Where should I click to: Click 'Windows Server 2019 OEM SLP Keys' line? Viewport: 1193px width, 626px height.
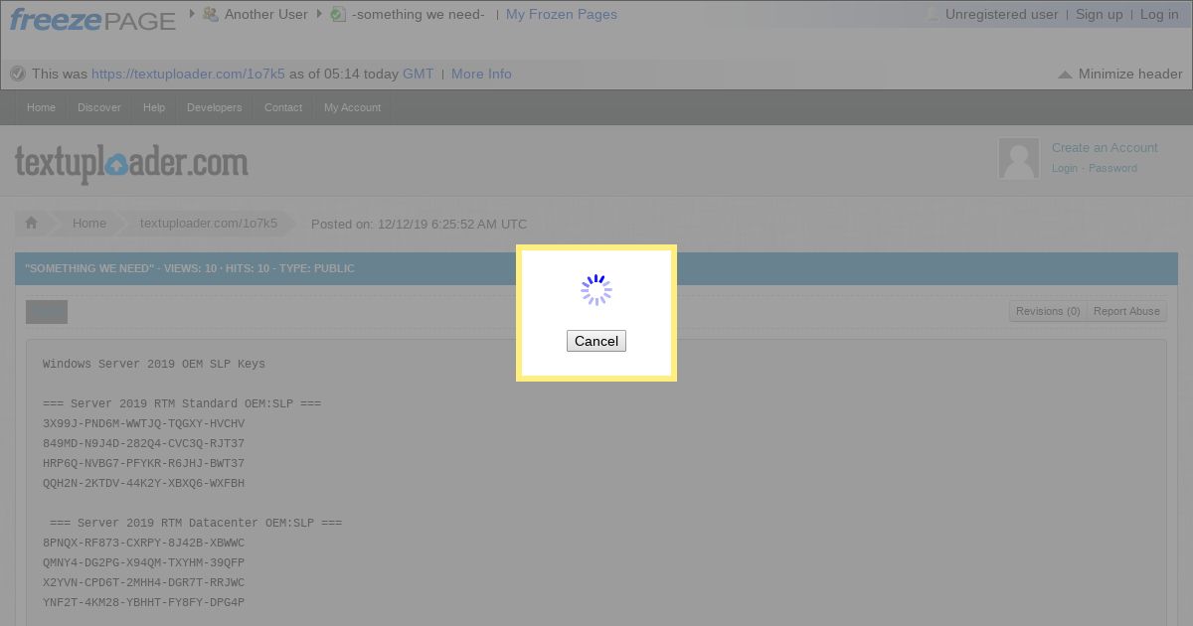(x=154, y=364)
